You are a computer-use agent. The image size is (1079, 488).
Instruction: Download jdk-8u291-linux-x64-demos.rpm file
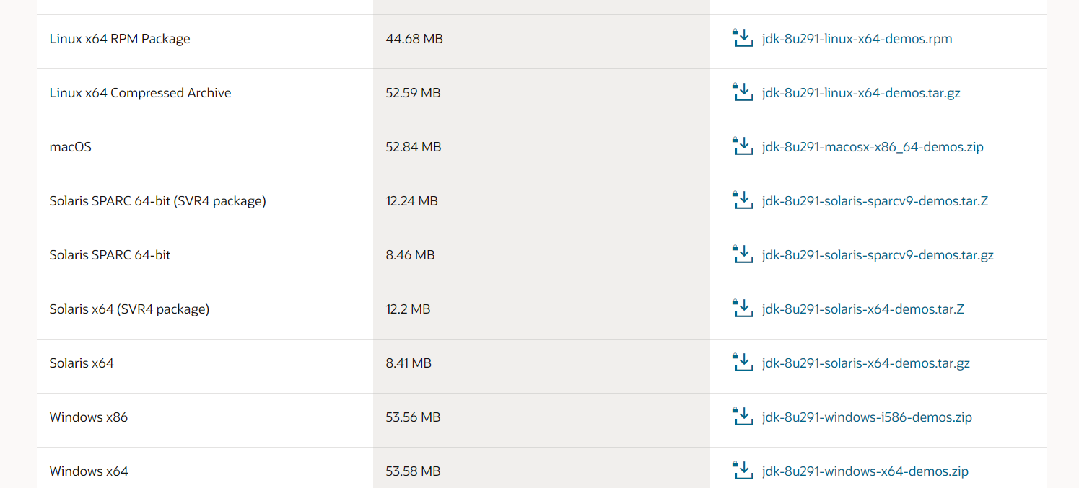(x=857, y=39)
